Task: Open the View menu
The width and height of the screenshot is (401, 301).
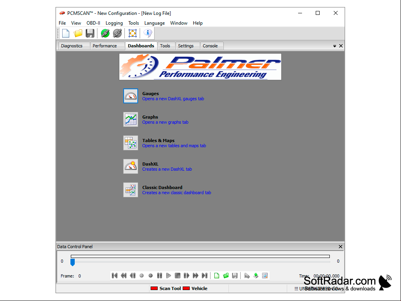Action: tap(76, 23)
